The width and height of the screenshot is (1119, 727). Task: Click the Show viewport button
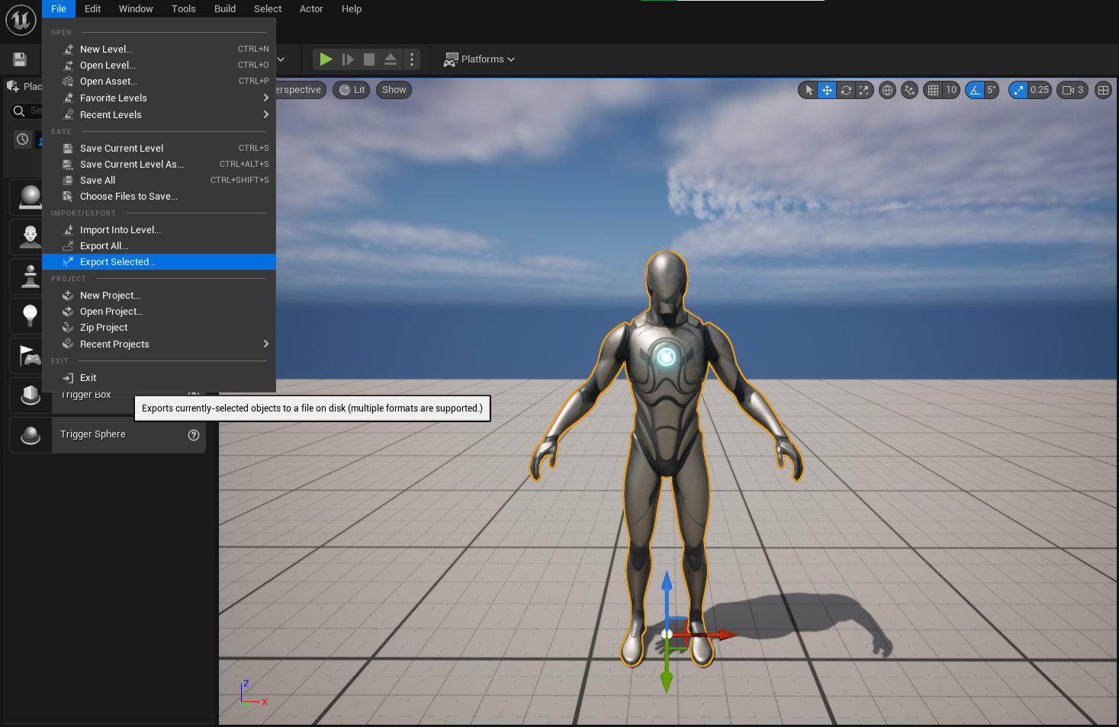(394, 90)
